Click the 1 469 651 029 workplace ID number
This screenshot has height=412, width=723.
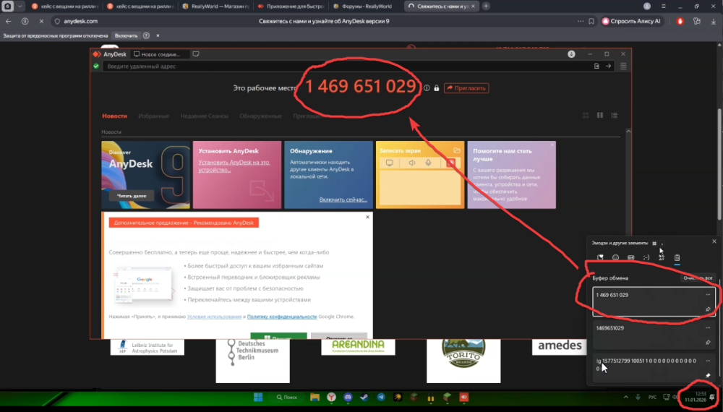coord(361,86)
